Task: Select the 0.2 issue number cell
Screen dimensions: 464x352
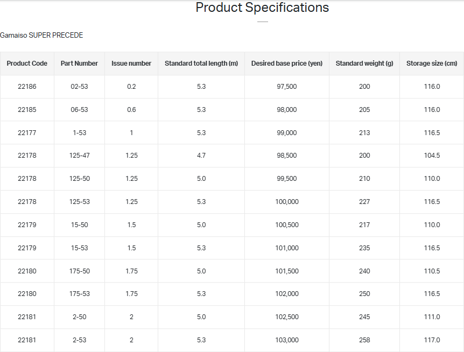Action: tap(131, 87)
